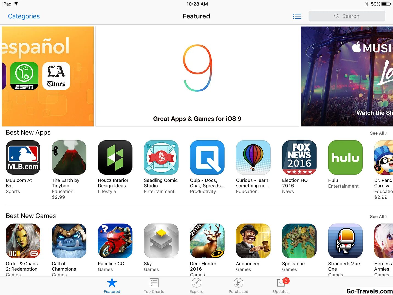
Task: Open the Explore tab
Action: coord(196,286)
